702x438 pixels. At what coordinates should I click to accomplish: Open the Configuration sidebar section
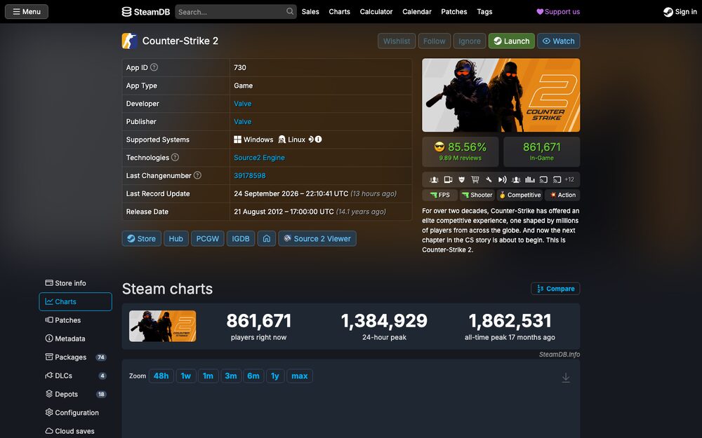pyautogui.click(x=75, y=413)
